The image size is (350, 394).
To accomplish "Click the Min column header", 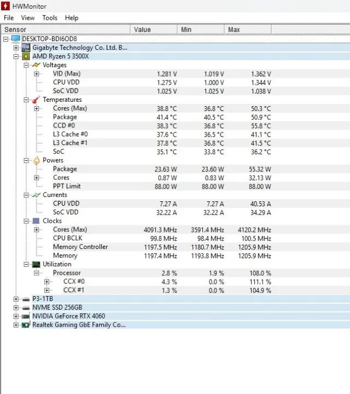I will [201, 30].
